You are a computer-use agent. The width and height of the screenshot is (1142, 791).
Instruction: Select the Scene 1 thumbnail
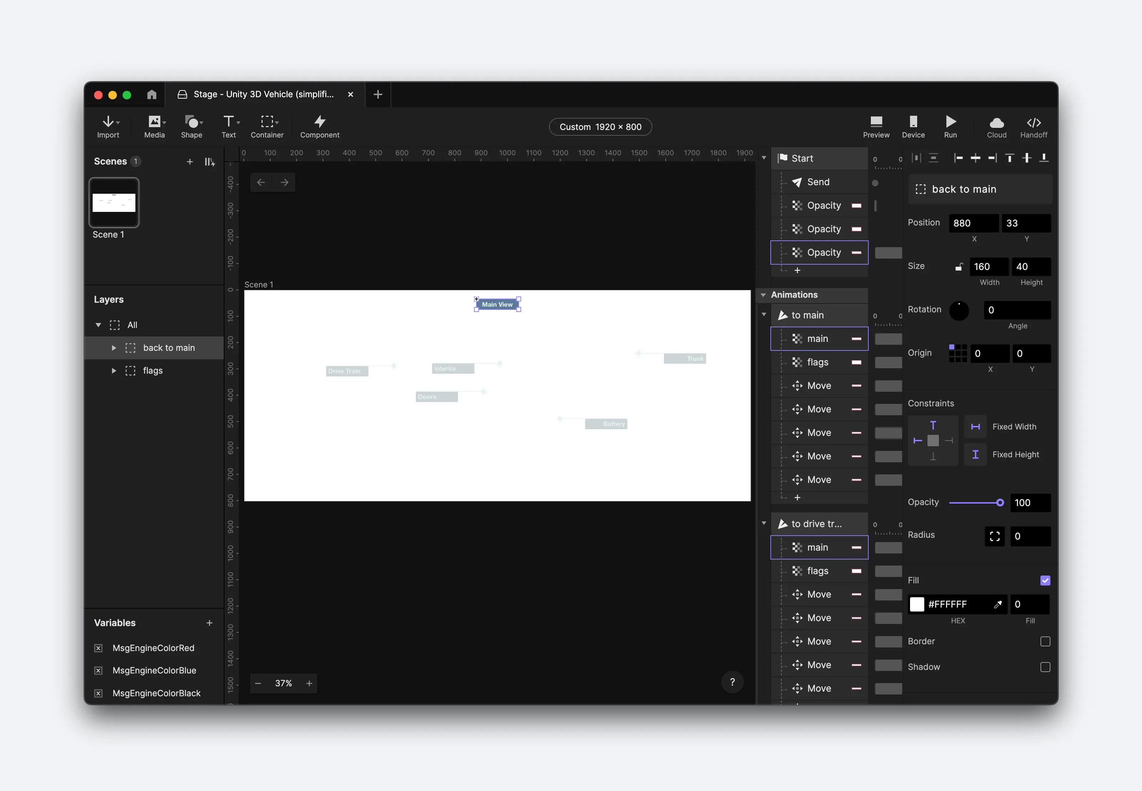114,203
